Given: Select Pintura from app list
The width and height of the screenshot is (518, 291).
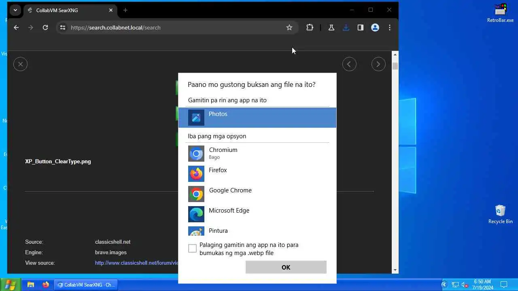Looking at the screenshot, I should (x=257, y=231).
